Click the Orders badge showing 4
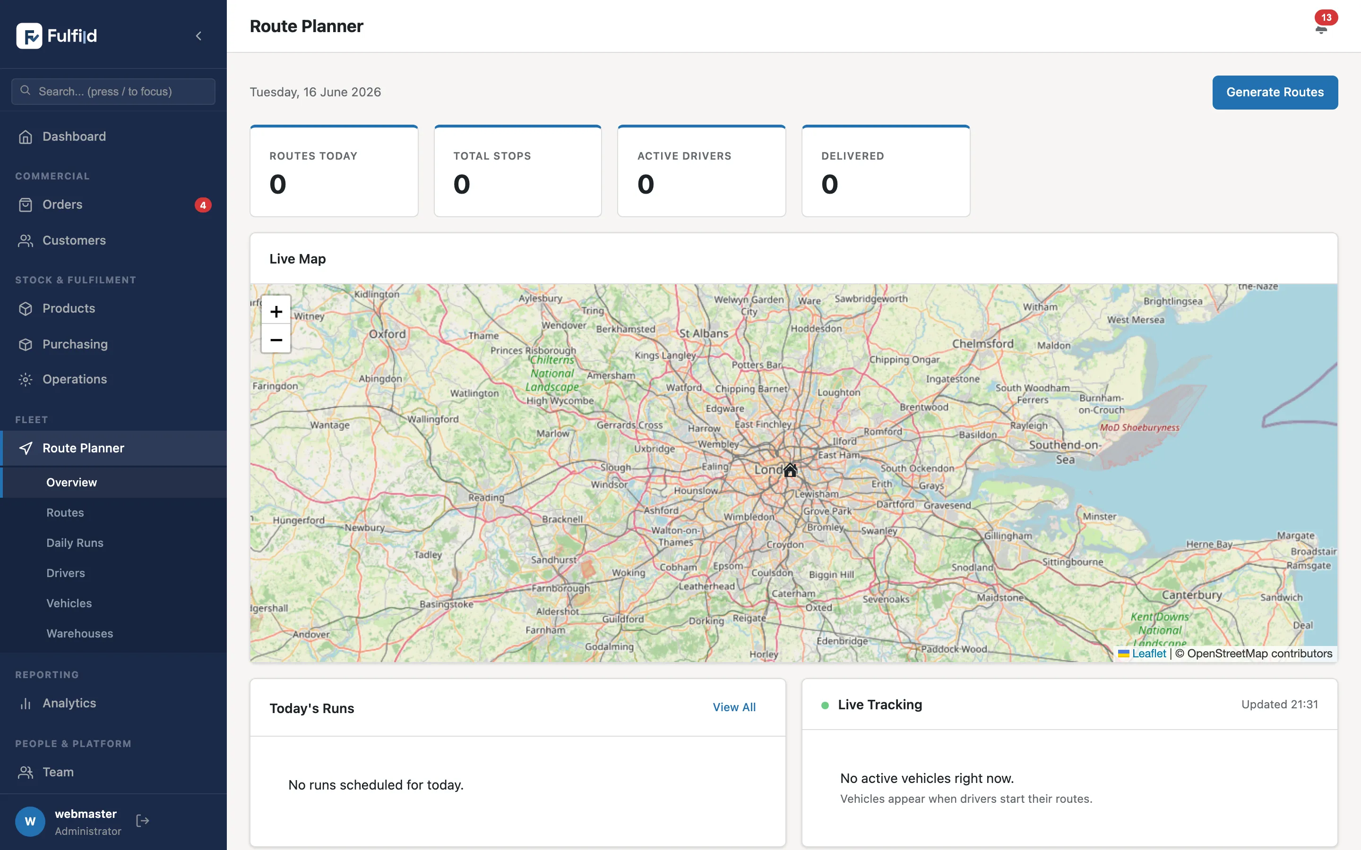 pos(203,205)
